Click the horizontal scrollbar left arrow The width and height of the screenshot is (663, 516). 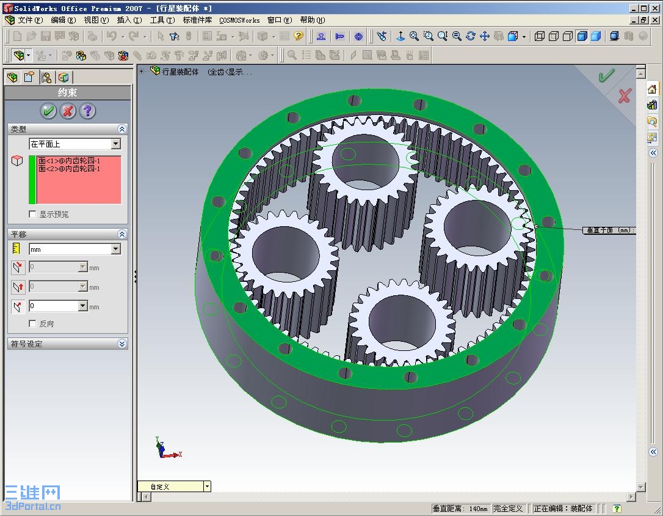point(146,497)
